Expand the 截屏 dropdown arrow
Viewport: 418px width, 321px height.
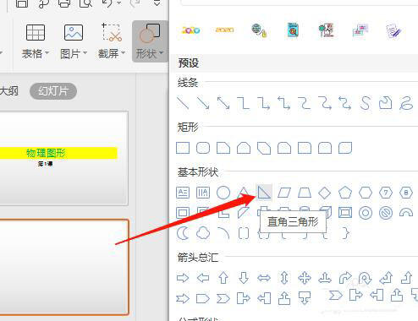click(123, 52)
